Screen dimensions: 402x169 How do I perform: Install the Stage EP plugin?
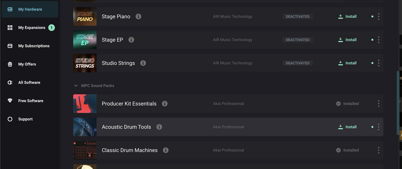point(348,40)
